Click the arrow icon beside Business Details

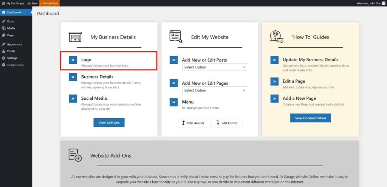click(73, 77)
